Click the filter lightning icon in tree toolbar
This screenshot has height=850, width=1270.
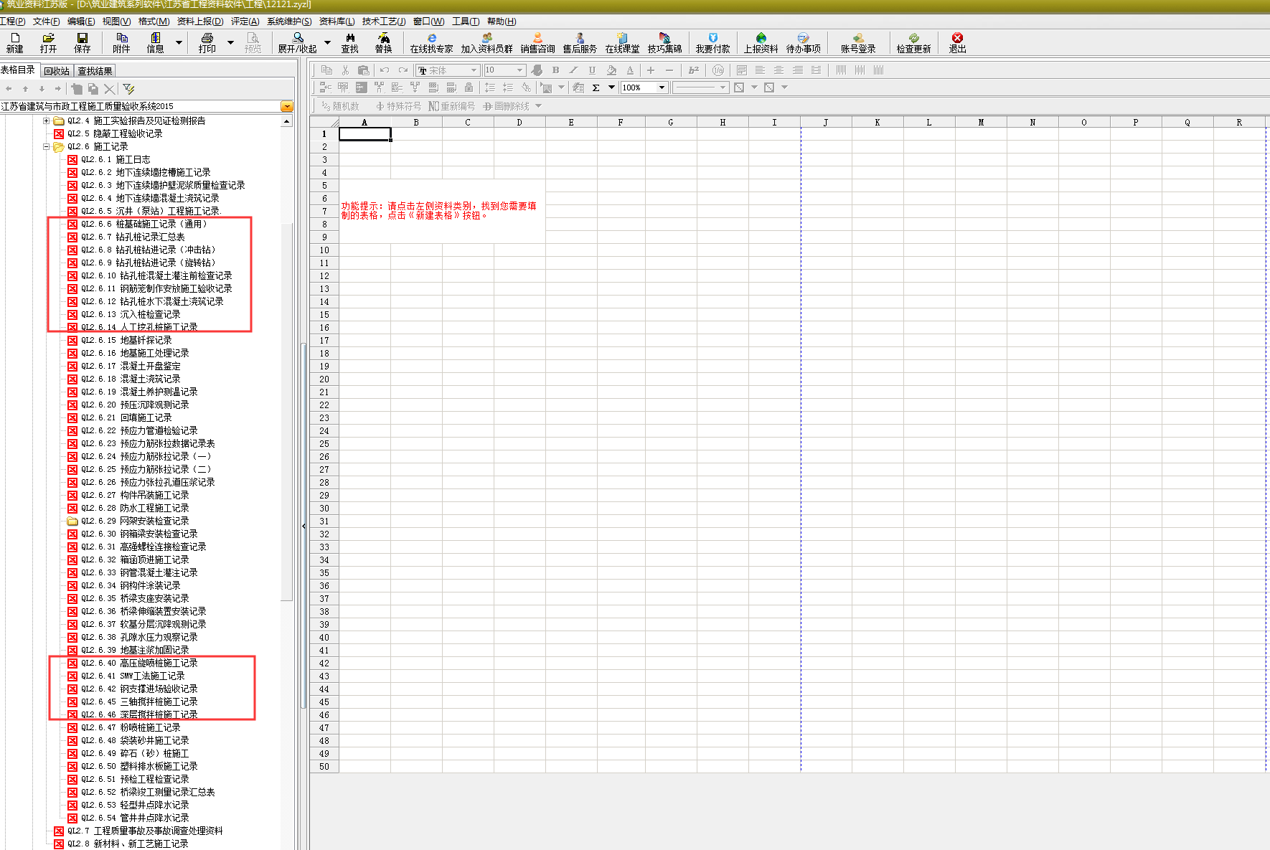[x=128, y=89]
